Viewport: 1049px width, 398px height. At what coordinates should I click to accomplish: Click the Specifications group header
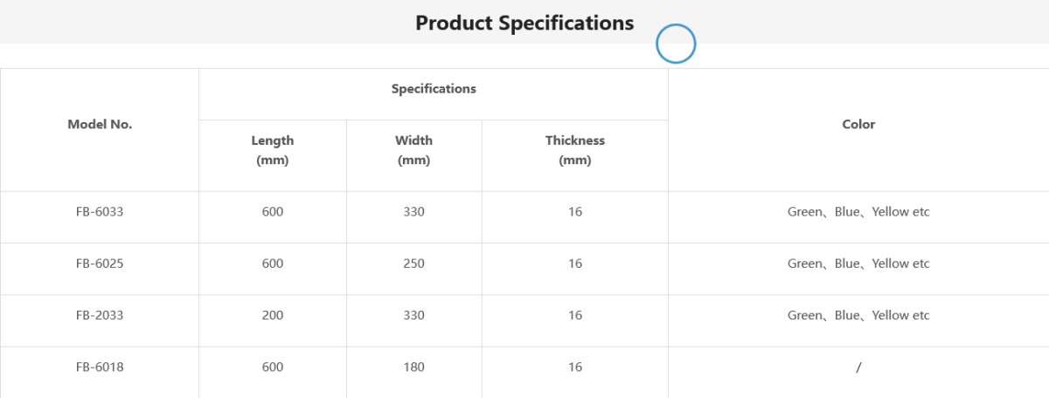click(434, 89)
